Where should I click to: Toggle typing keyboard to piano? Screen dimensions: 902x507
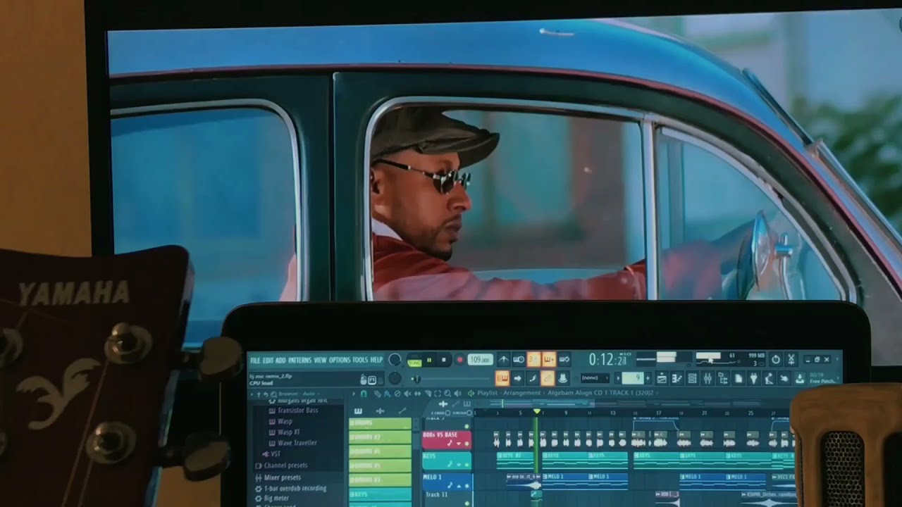tap(502, 378)
